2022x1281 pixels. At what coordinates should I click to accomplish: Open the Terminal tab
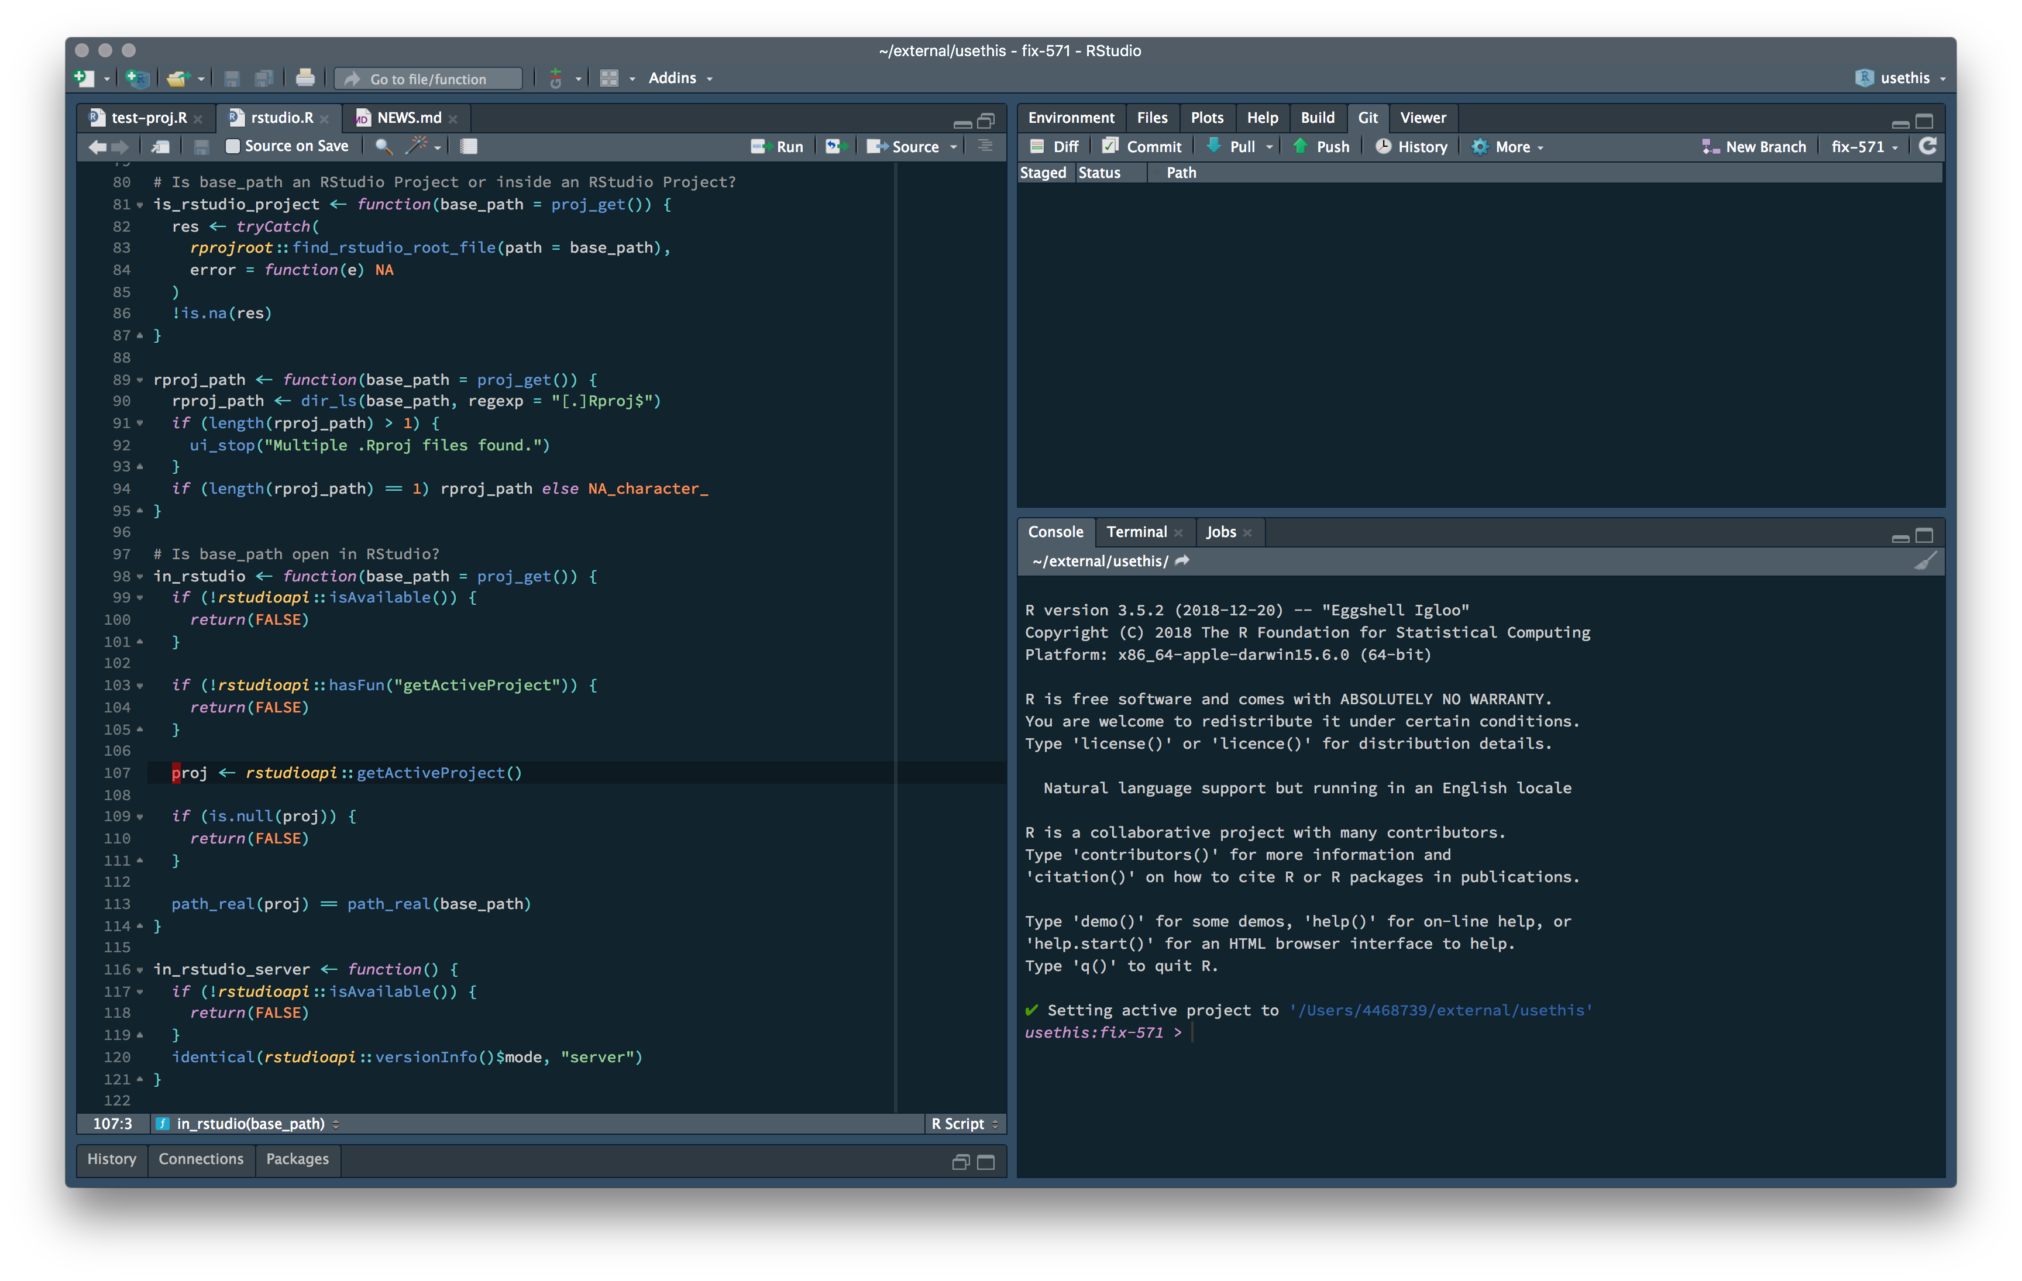coord(1135,532)
